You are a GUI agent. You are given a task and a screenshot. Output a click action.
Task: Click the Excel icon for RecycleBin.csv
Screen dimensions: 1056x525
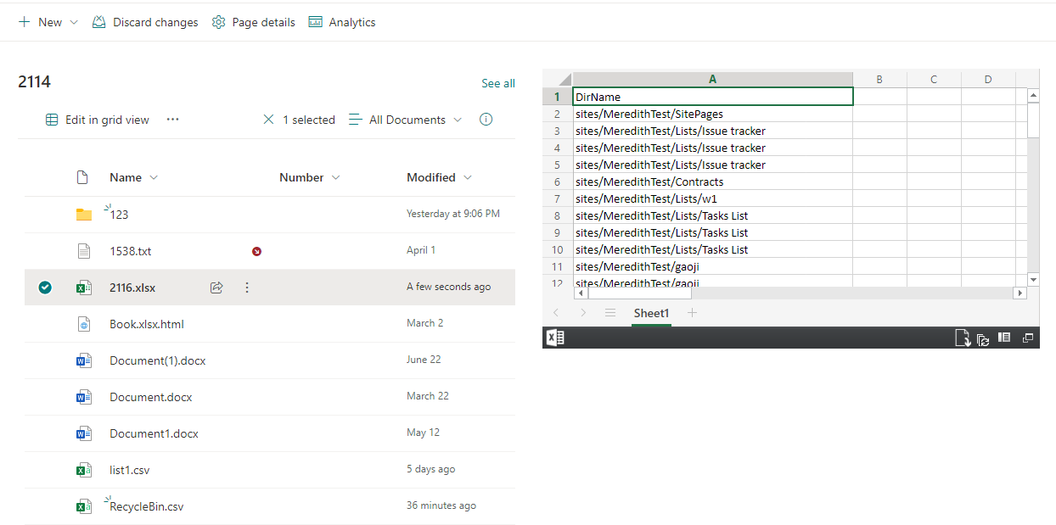pos(83,506)
